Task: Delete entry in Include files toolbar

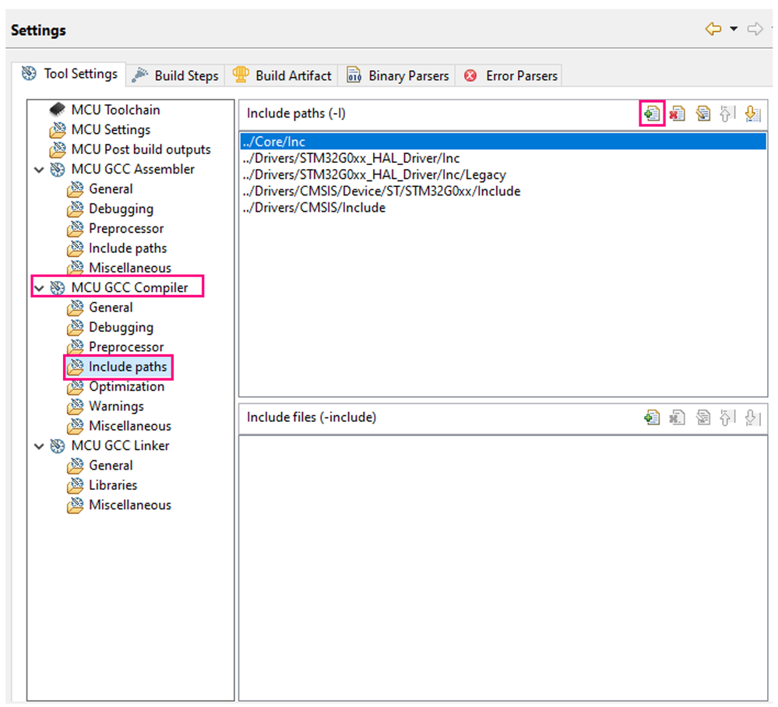Action: pos(678,418)
